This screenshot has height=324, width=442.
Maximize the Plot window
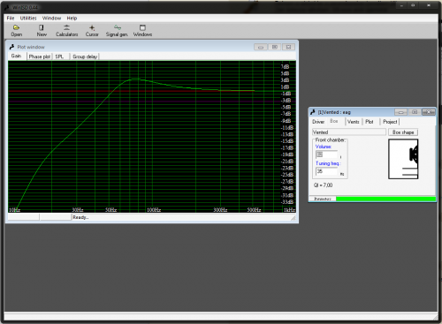point(275,47)
